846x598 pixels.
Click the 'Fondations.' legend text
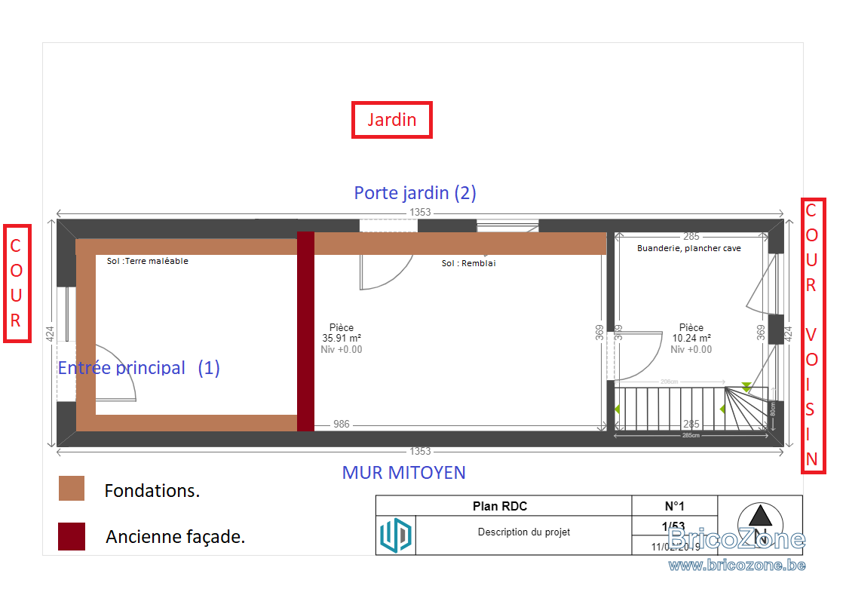coord(152,491)
